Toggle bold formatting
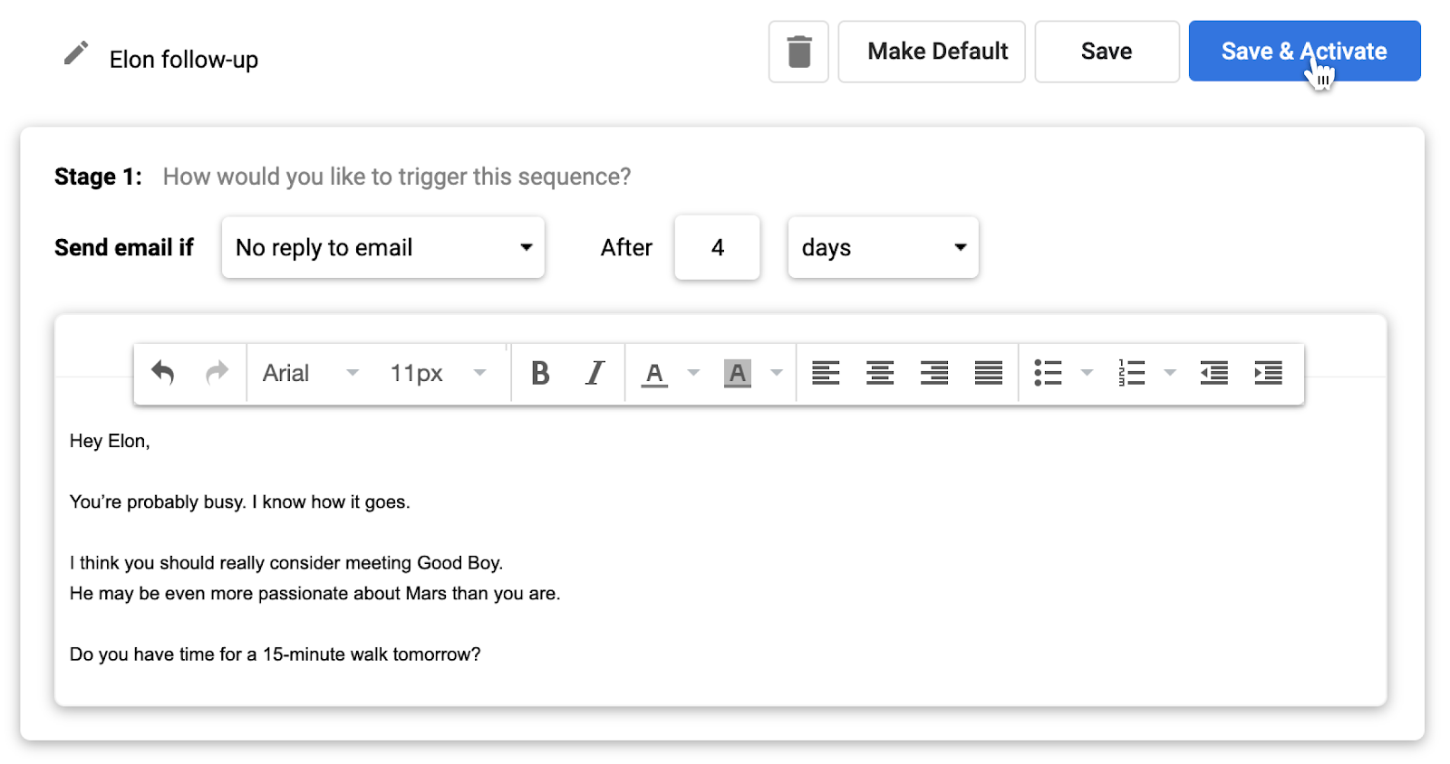 (x=540, y=373)
